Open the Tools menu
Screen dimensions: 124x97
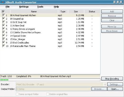coord(40,7)
